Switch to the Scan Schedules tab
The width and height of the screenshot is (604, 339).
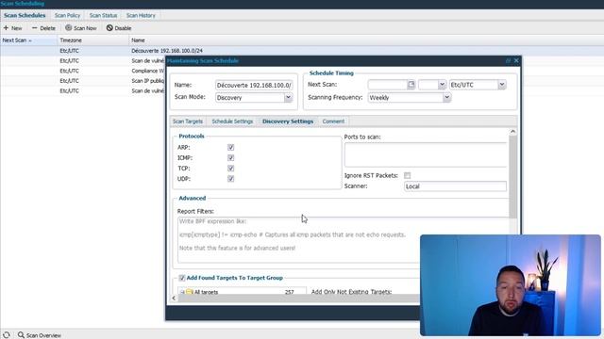pyautogui.click(x=25, y=15)
